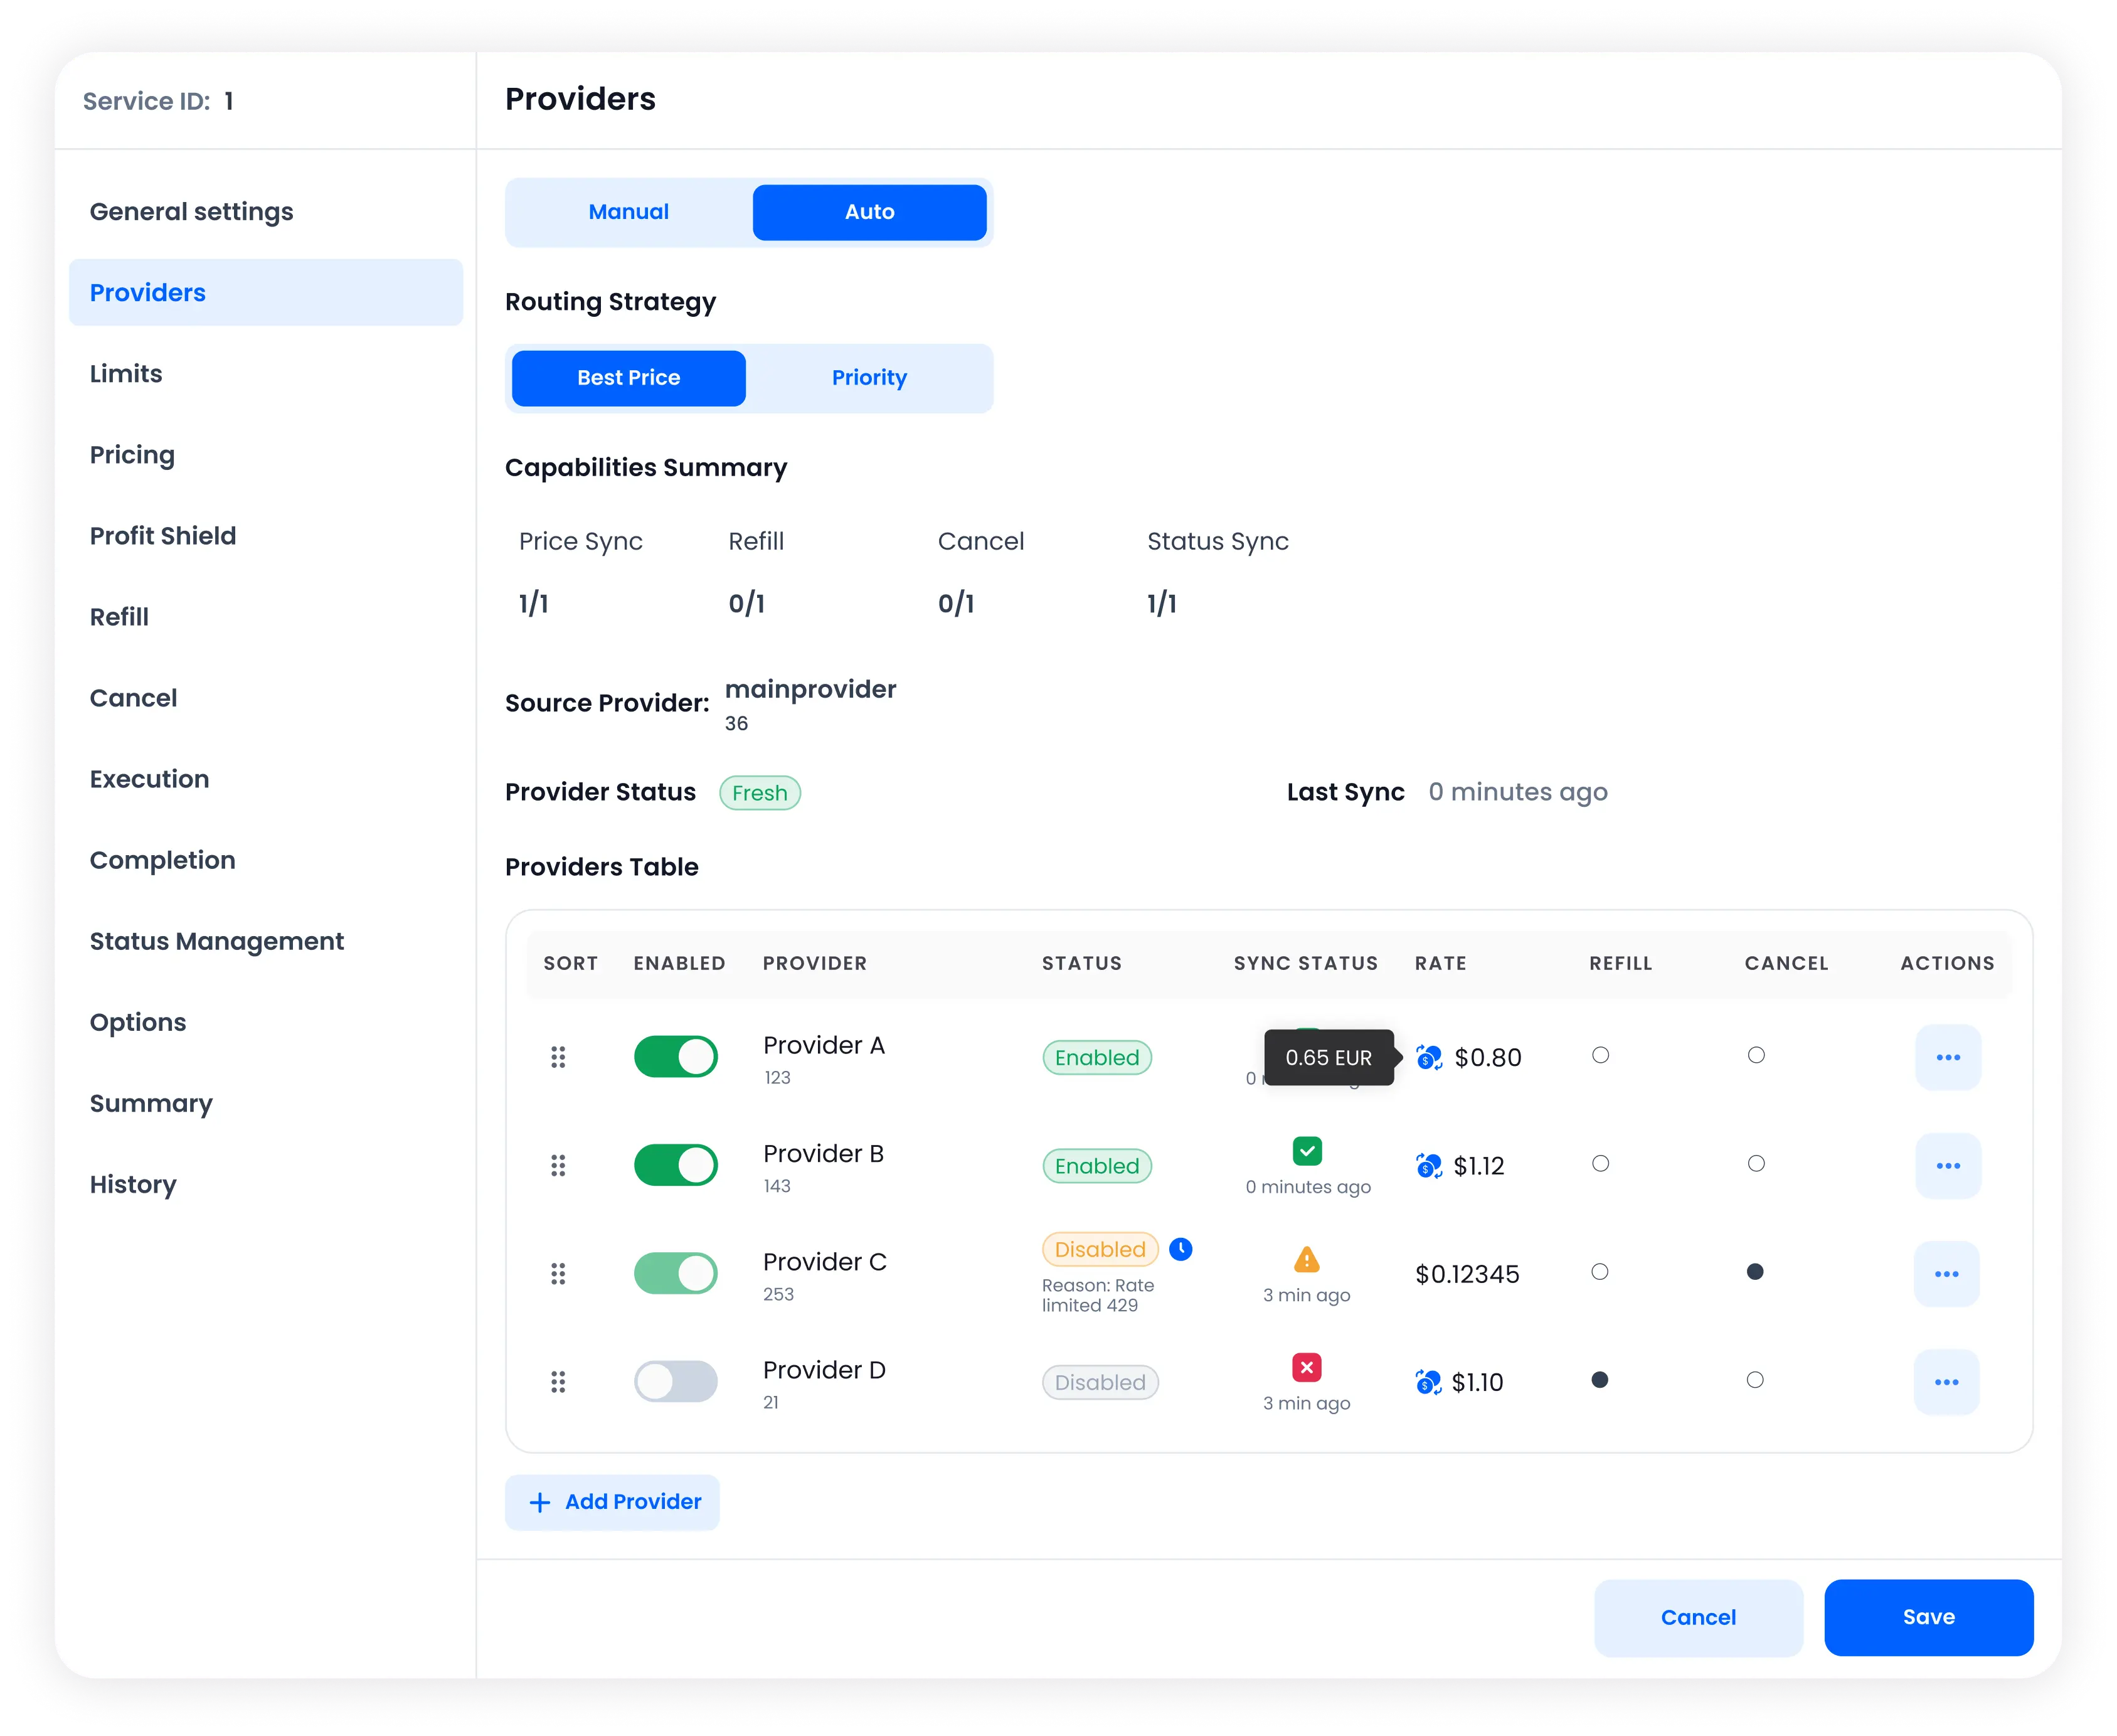Disable the Provider B toggle switch
2117x1736 pixels.
tap(676, 1165)
